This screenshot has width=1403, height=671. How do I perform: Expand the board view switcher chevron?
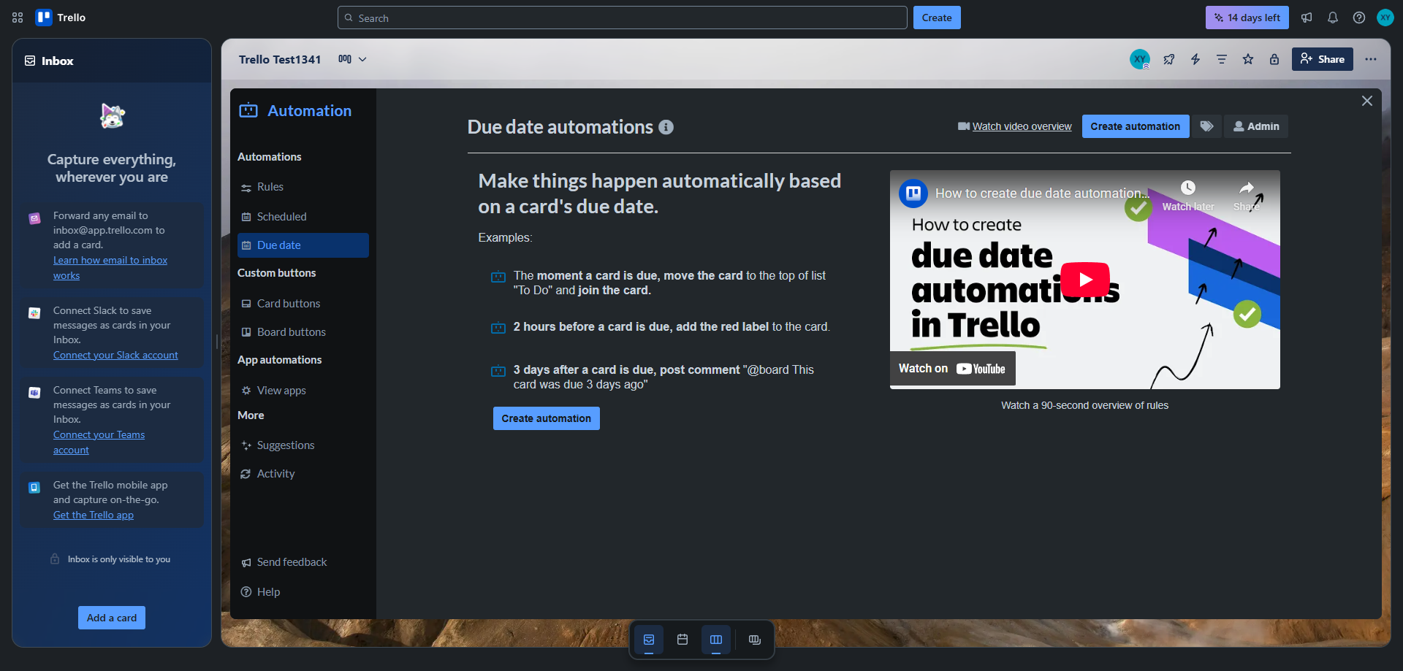362,59
